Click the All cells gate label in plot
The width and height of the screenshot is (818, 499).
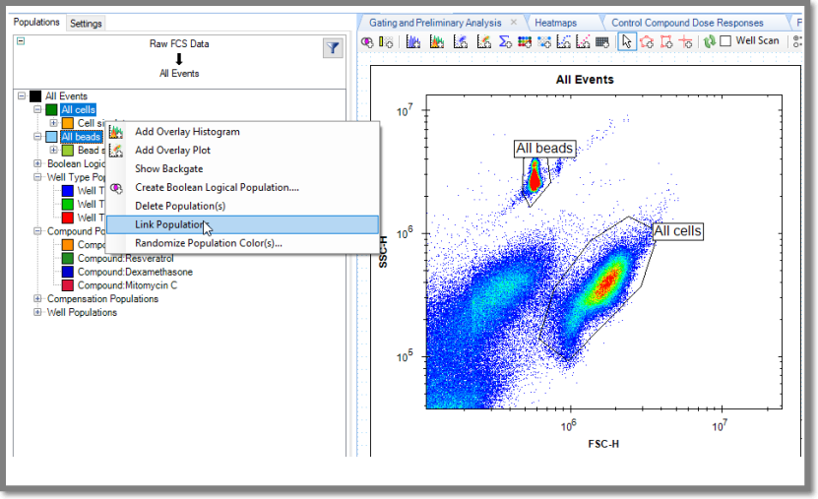click(x=677, y=231)
